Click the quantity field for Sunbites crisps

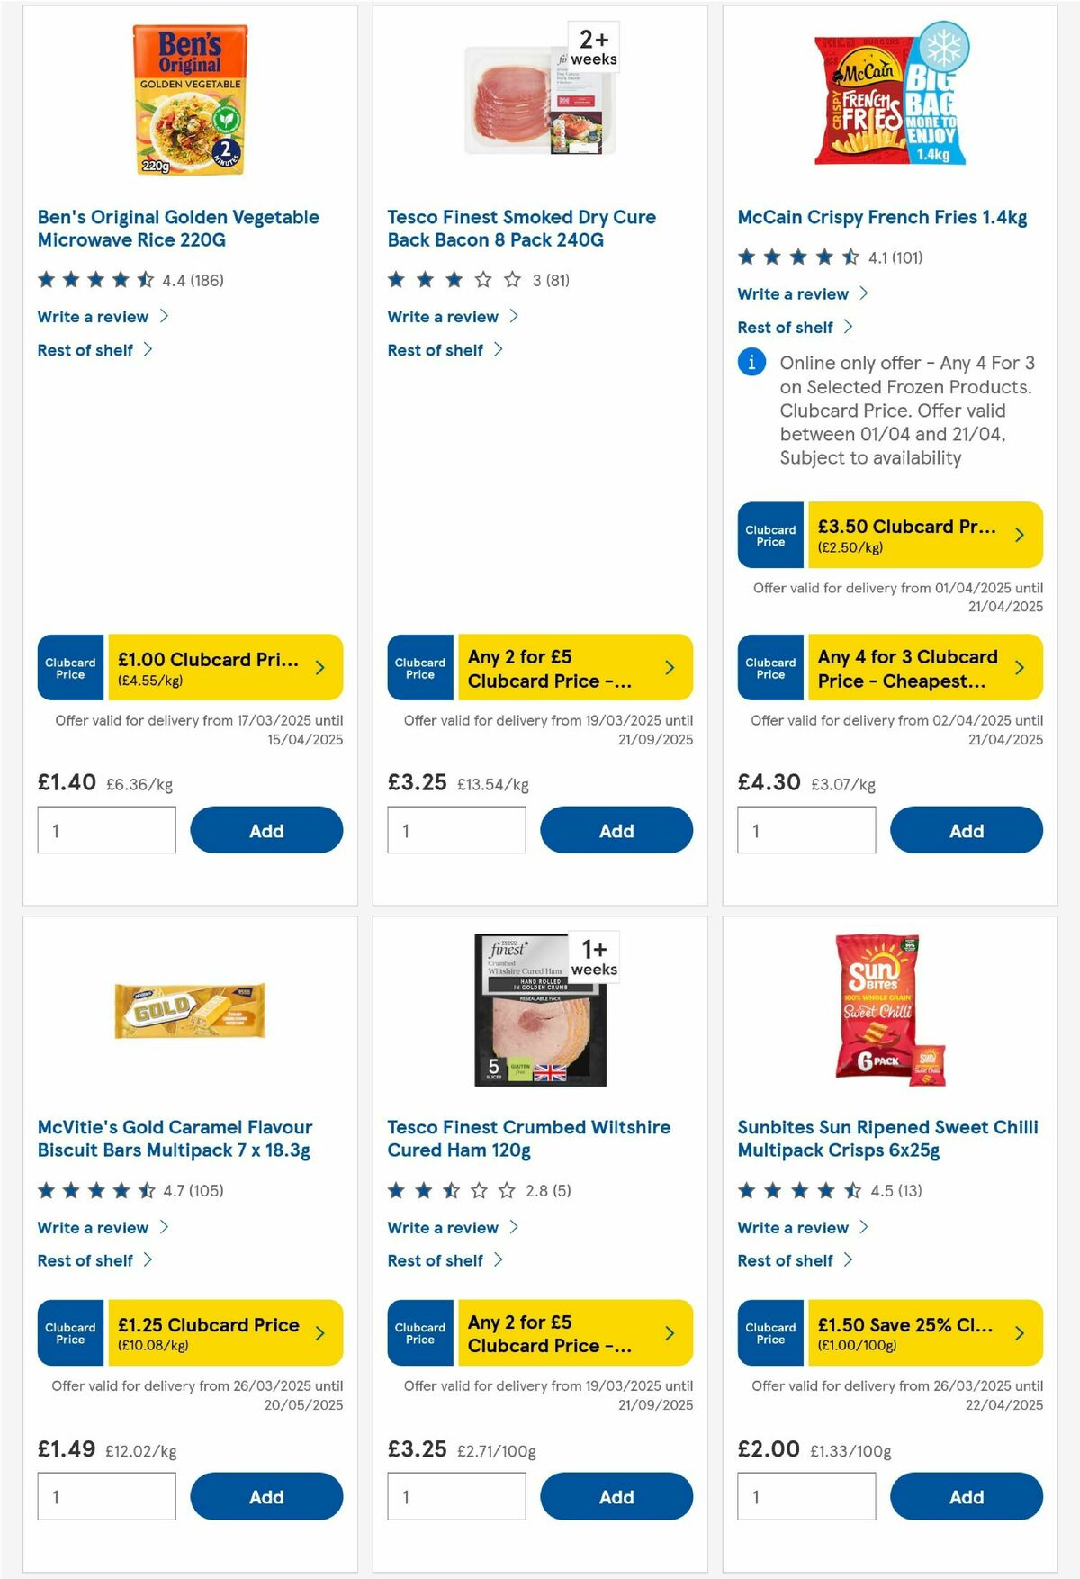click(x=805, y=1496)
